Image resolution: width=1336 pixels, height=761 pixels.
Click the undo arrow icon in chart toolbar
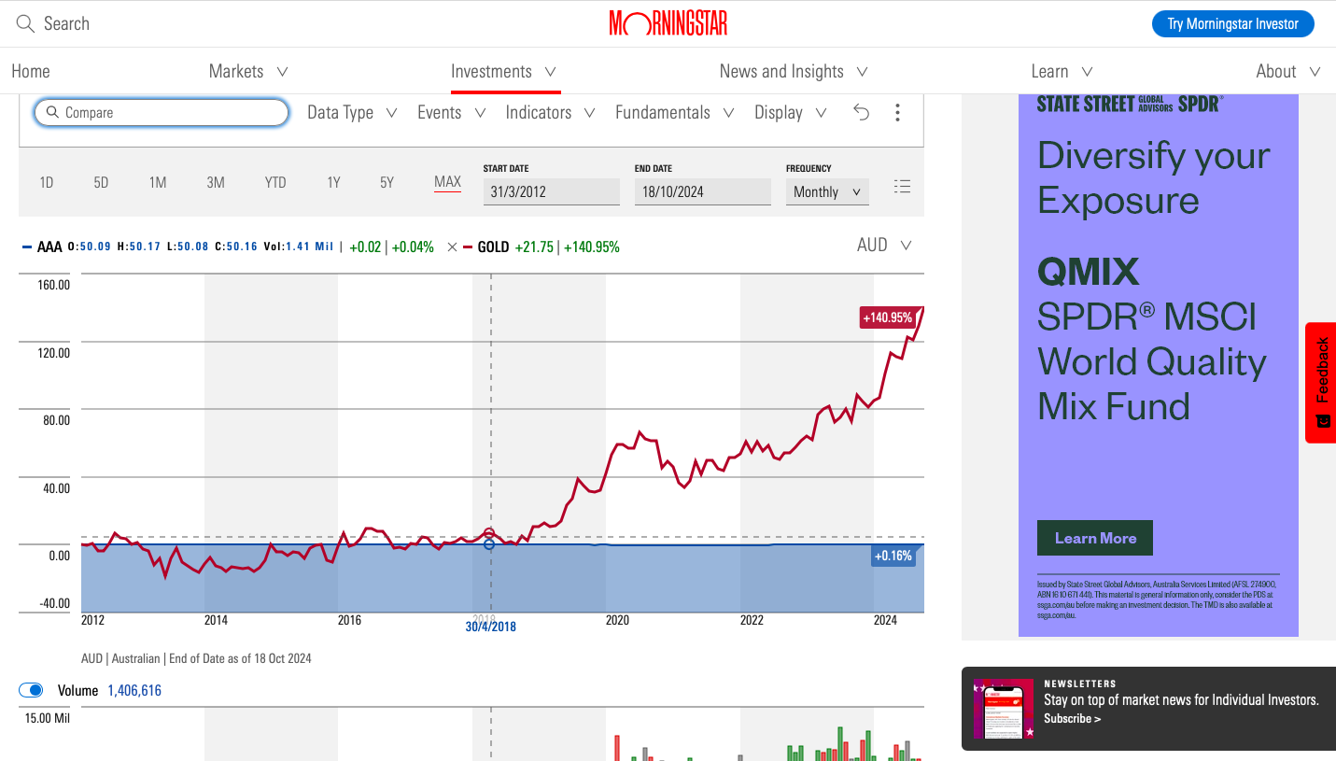click(861, 112)
